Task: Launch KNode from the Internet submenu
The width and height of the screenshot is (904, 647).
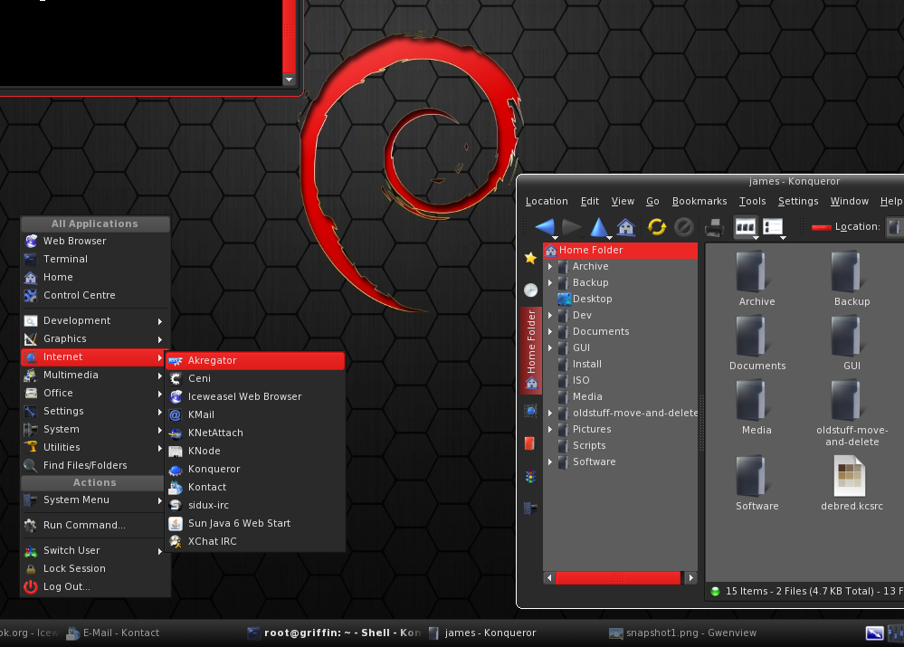Action: click(255, 451)
